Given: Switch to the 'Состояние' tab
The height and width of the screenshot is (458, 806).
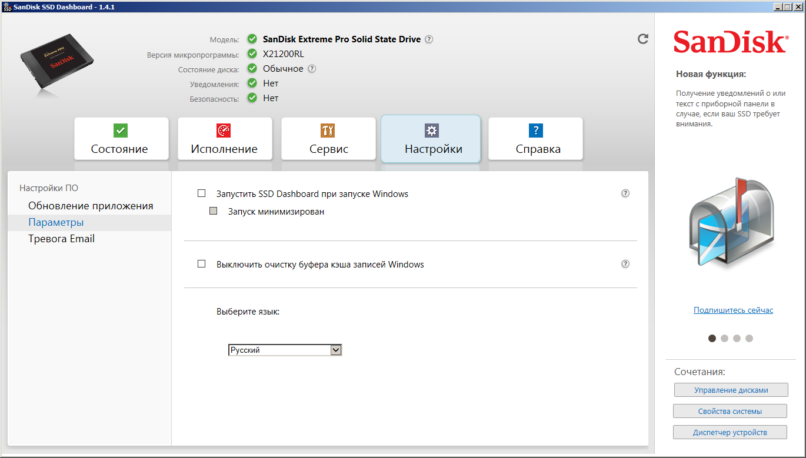Looking at the screenshot, I should [121, 139].
